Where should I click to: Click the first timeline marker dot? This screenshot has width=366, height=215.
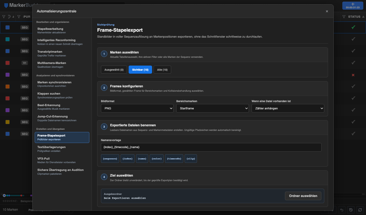pos(4,195)
